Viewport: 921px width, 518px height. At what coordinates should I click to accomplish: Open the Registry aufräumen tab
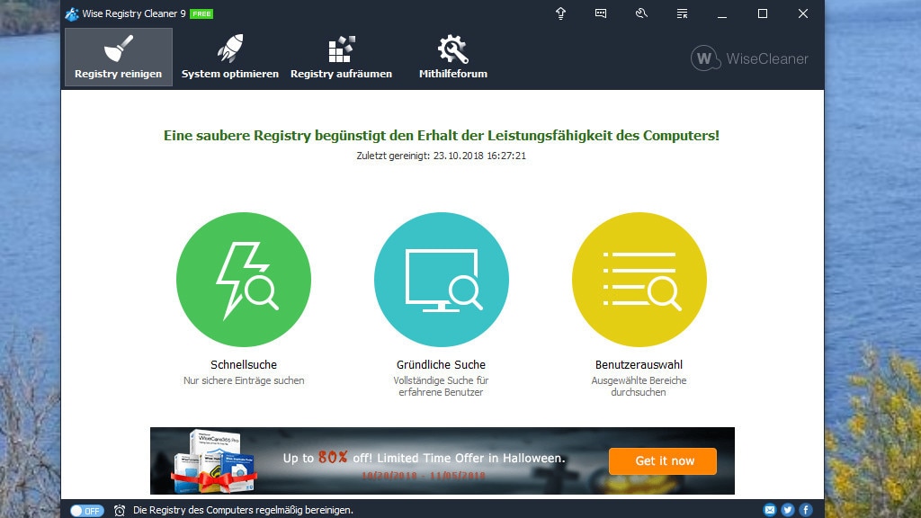click(x=341, y=57)
